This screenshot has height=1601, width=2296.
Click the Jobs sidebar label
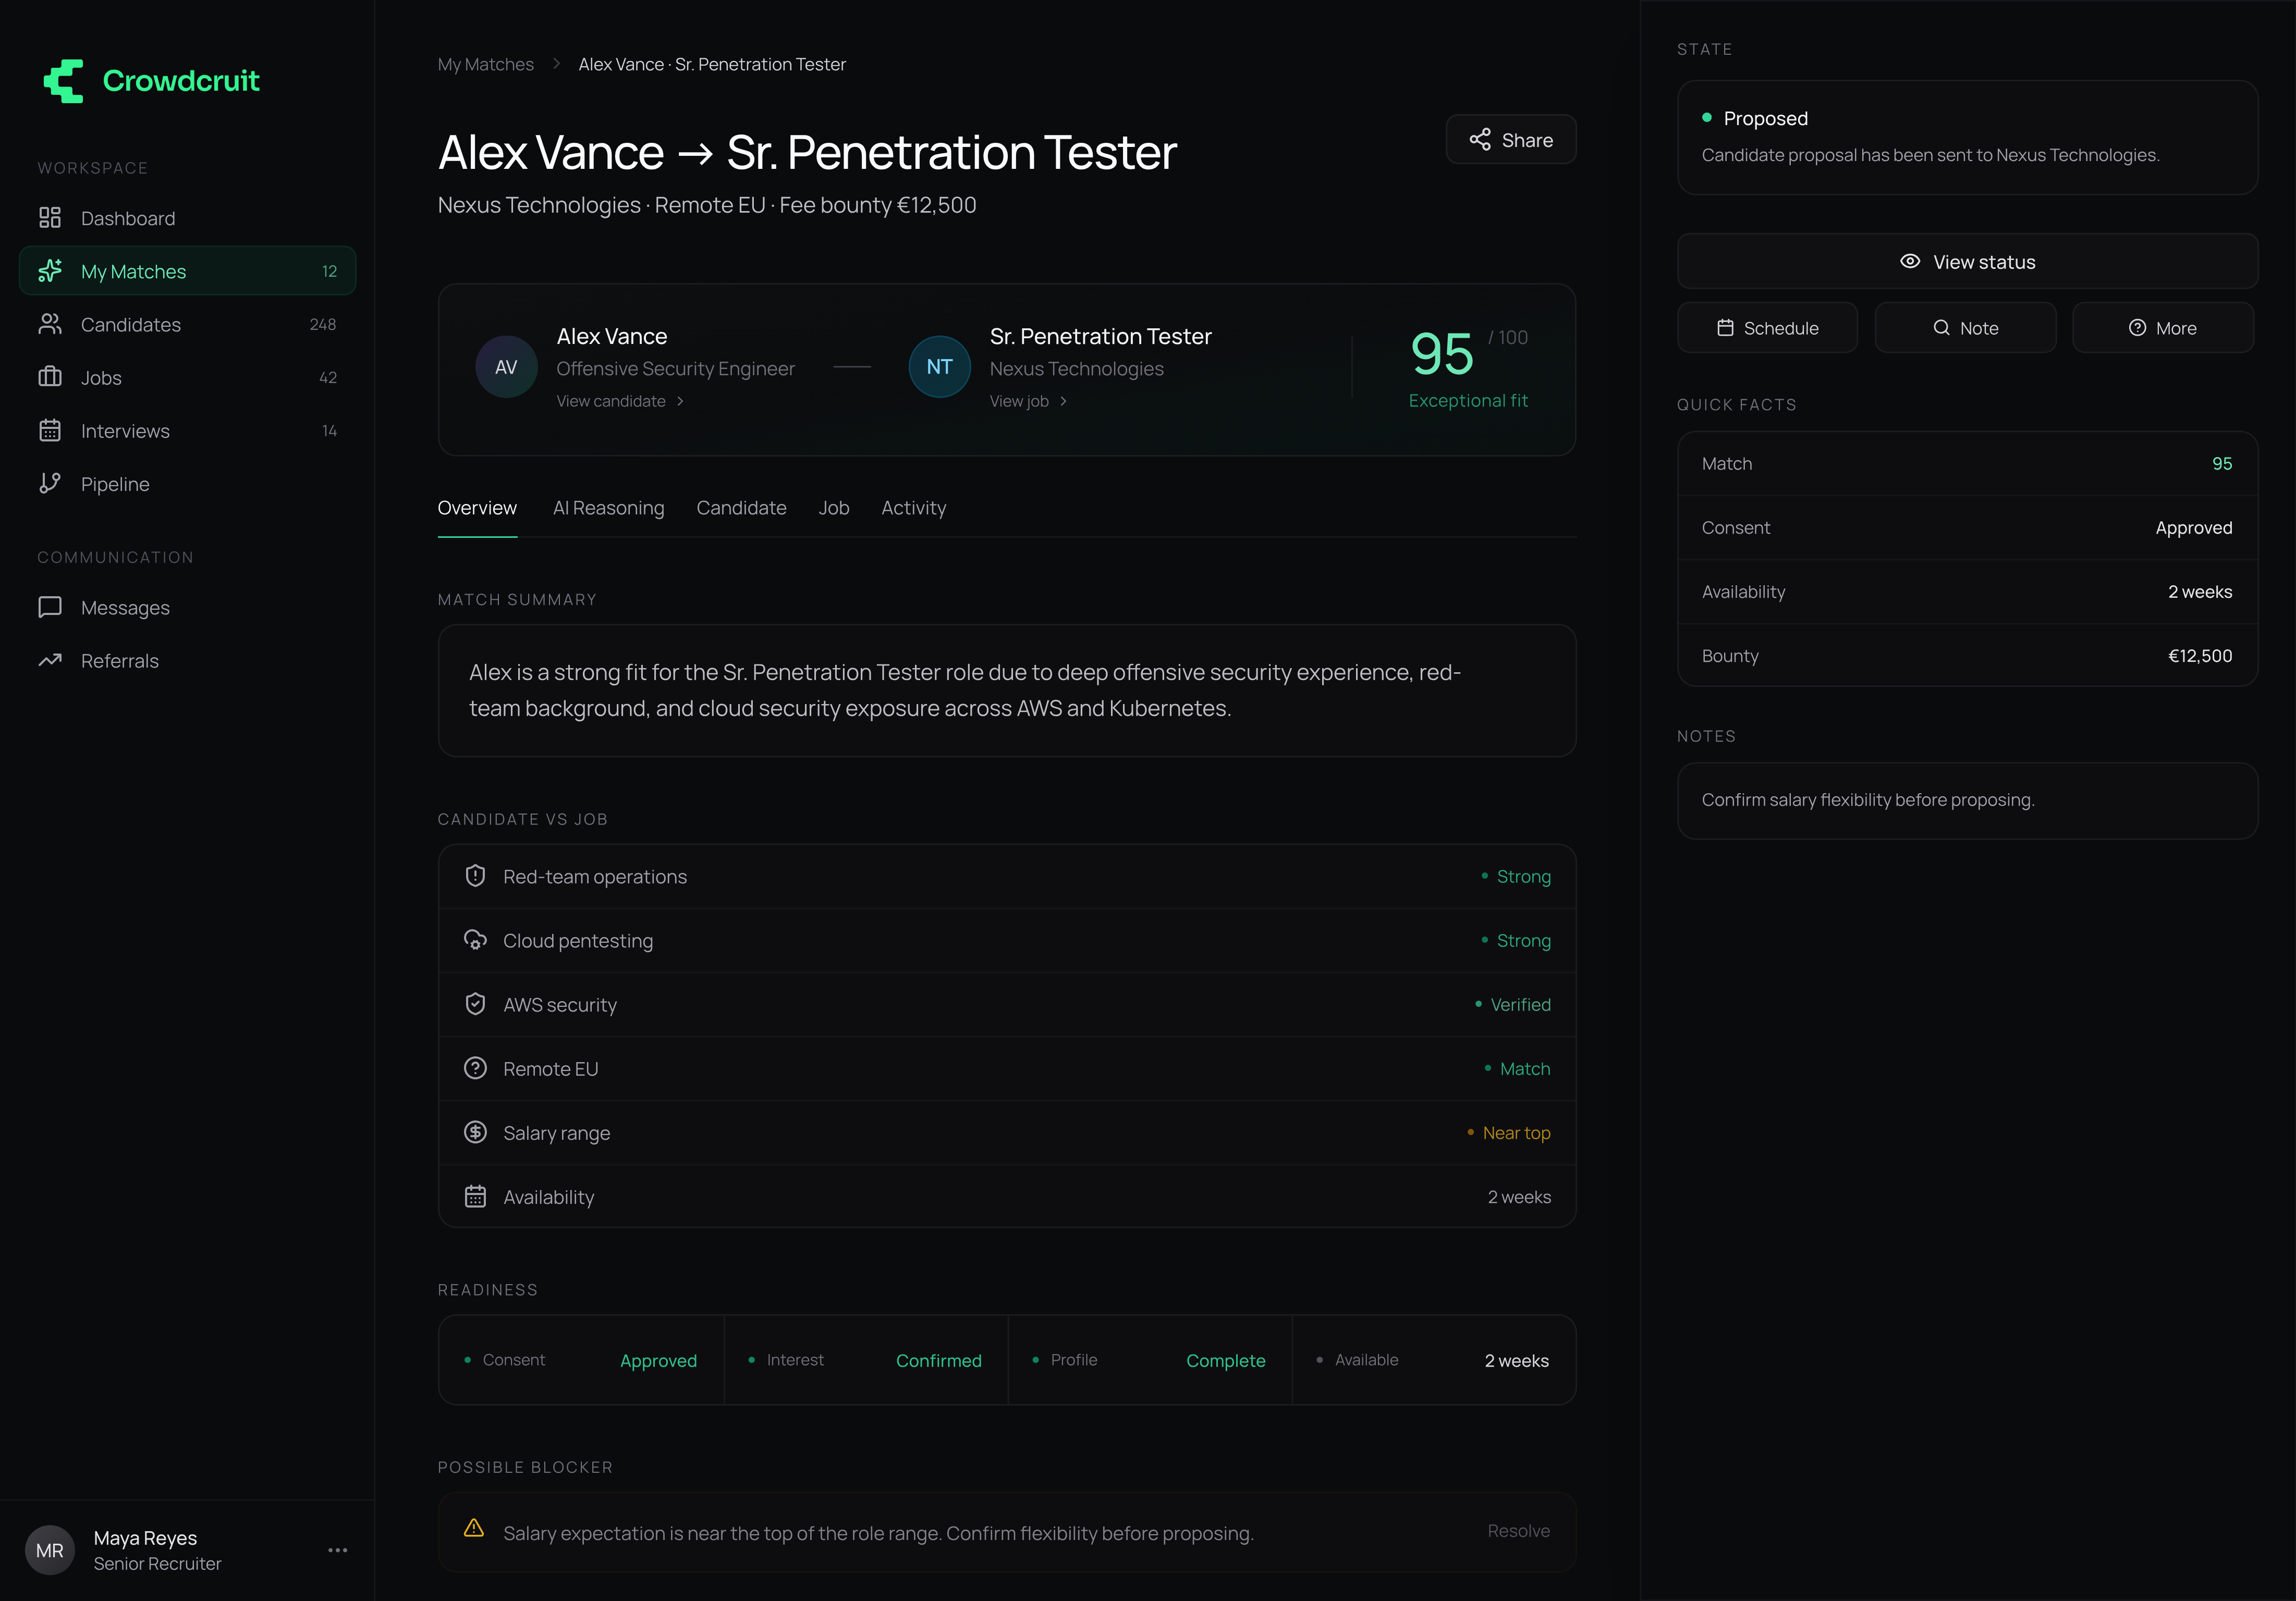click(x=101, y=377)
